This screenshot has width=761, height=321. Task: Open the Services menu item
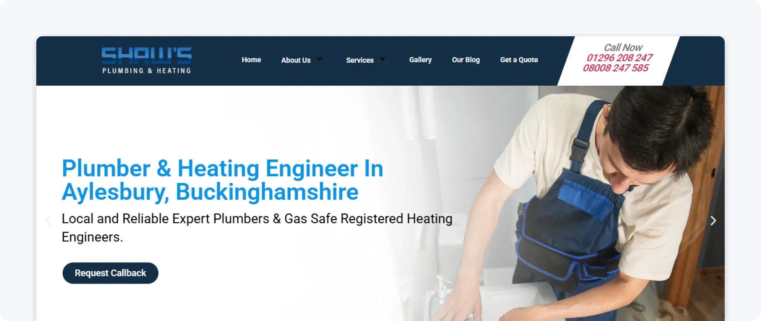coord(360,60)
